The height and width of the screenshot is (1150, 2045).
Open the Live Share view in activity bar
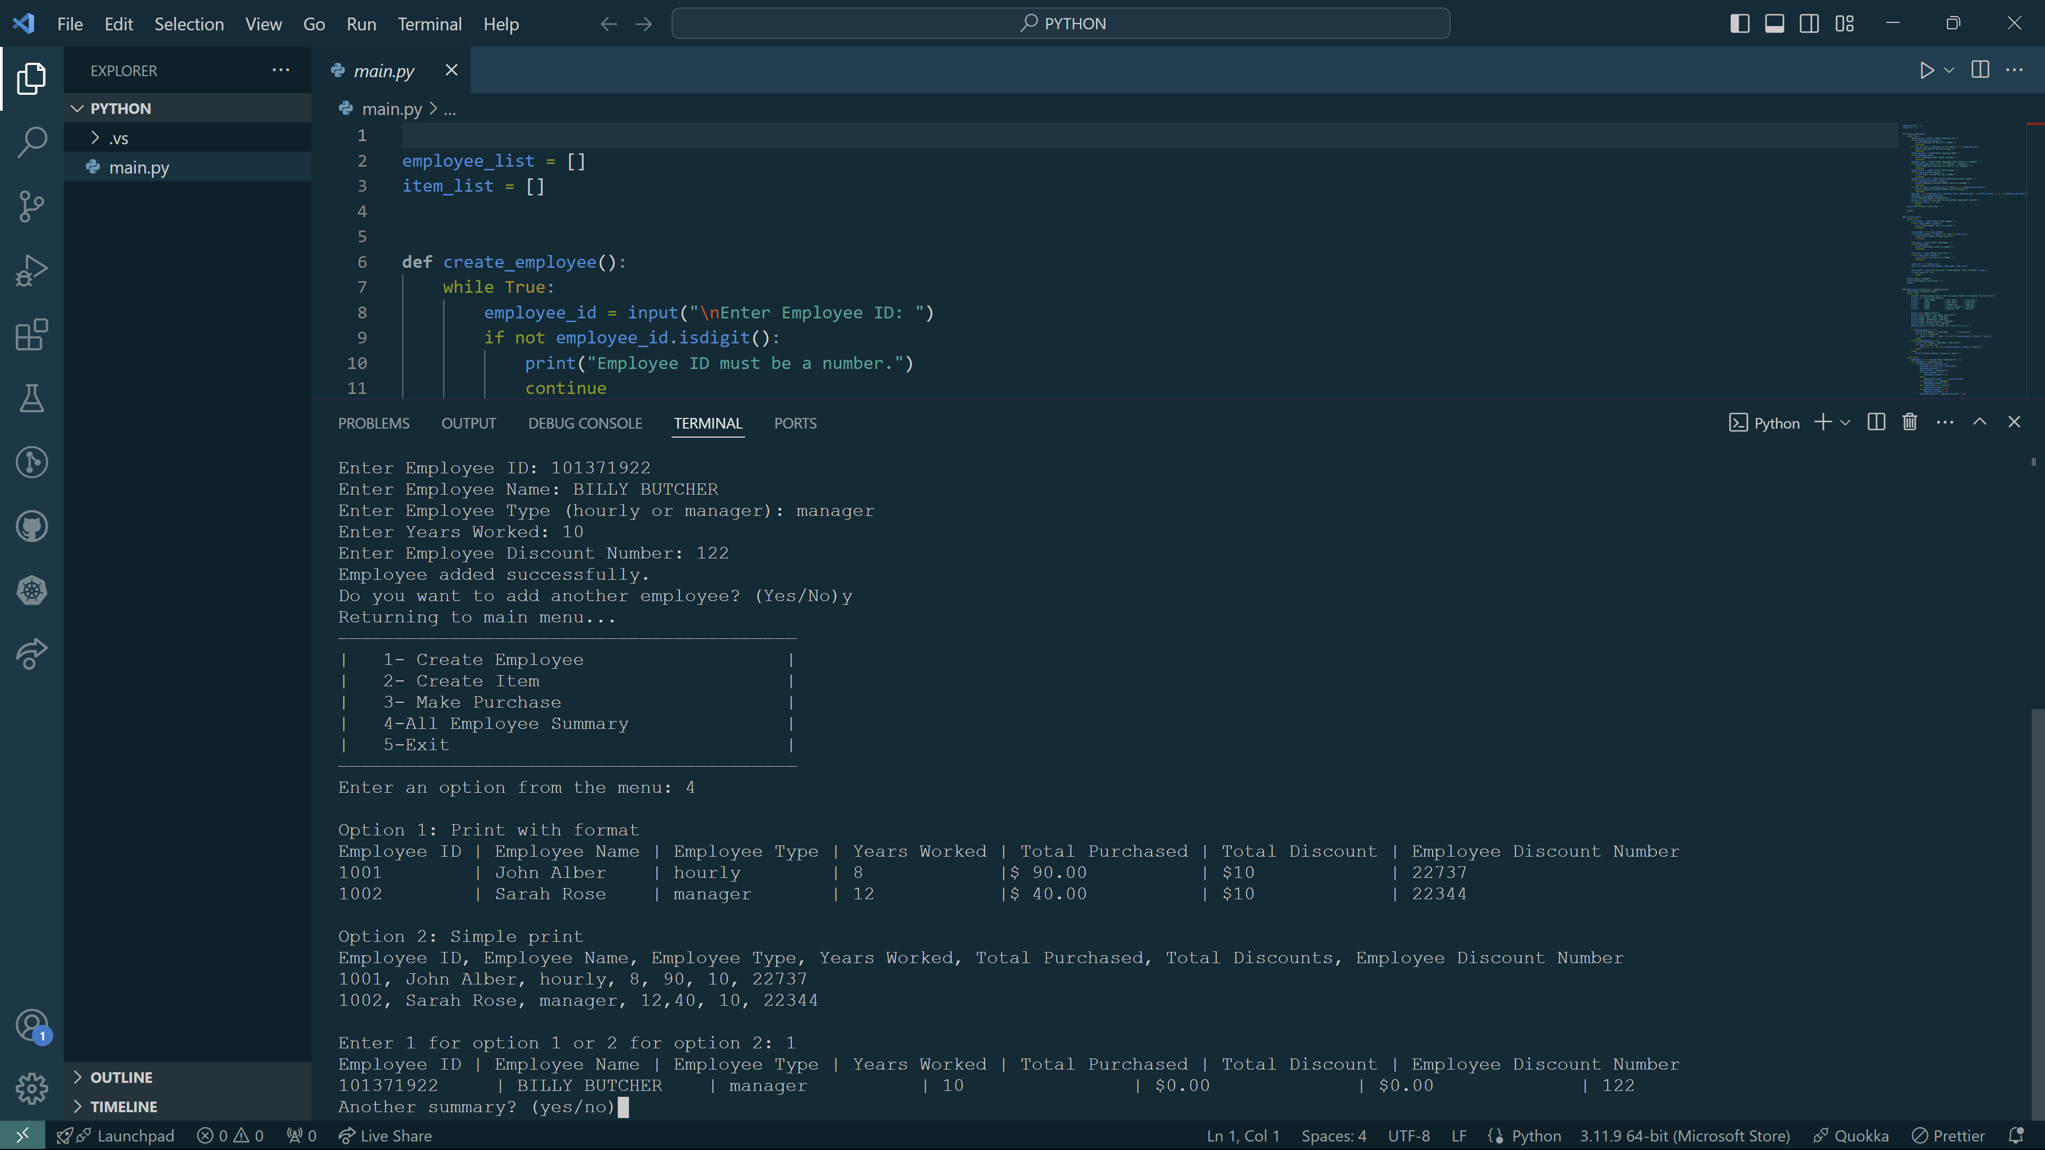coord(32,654)
